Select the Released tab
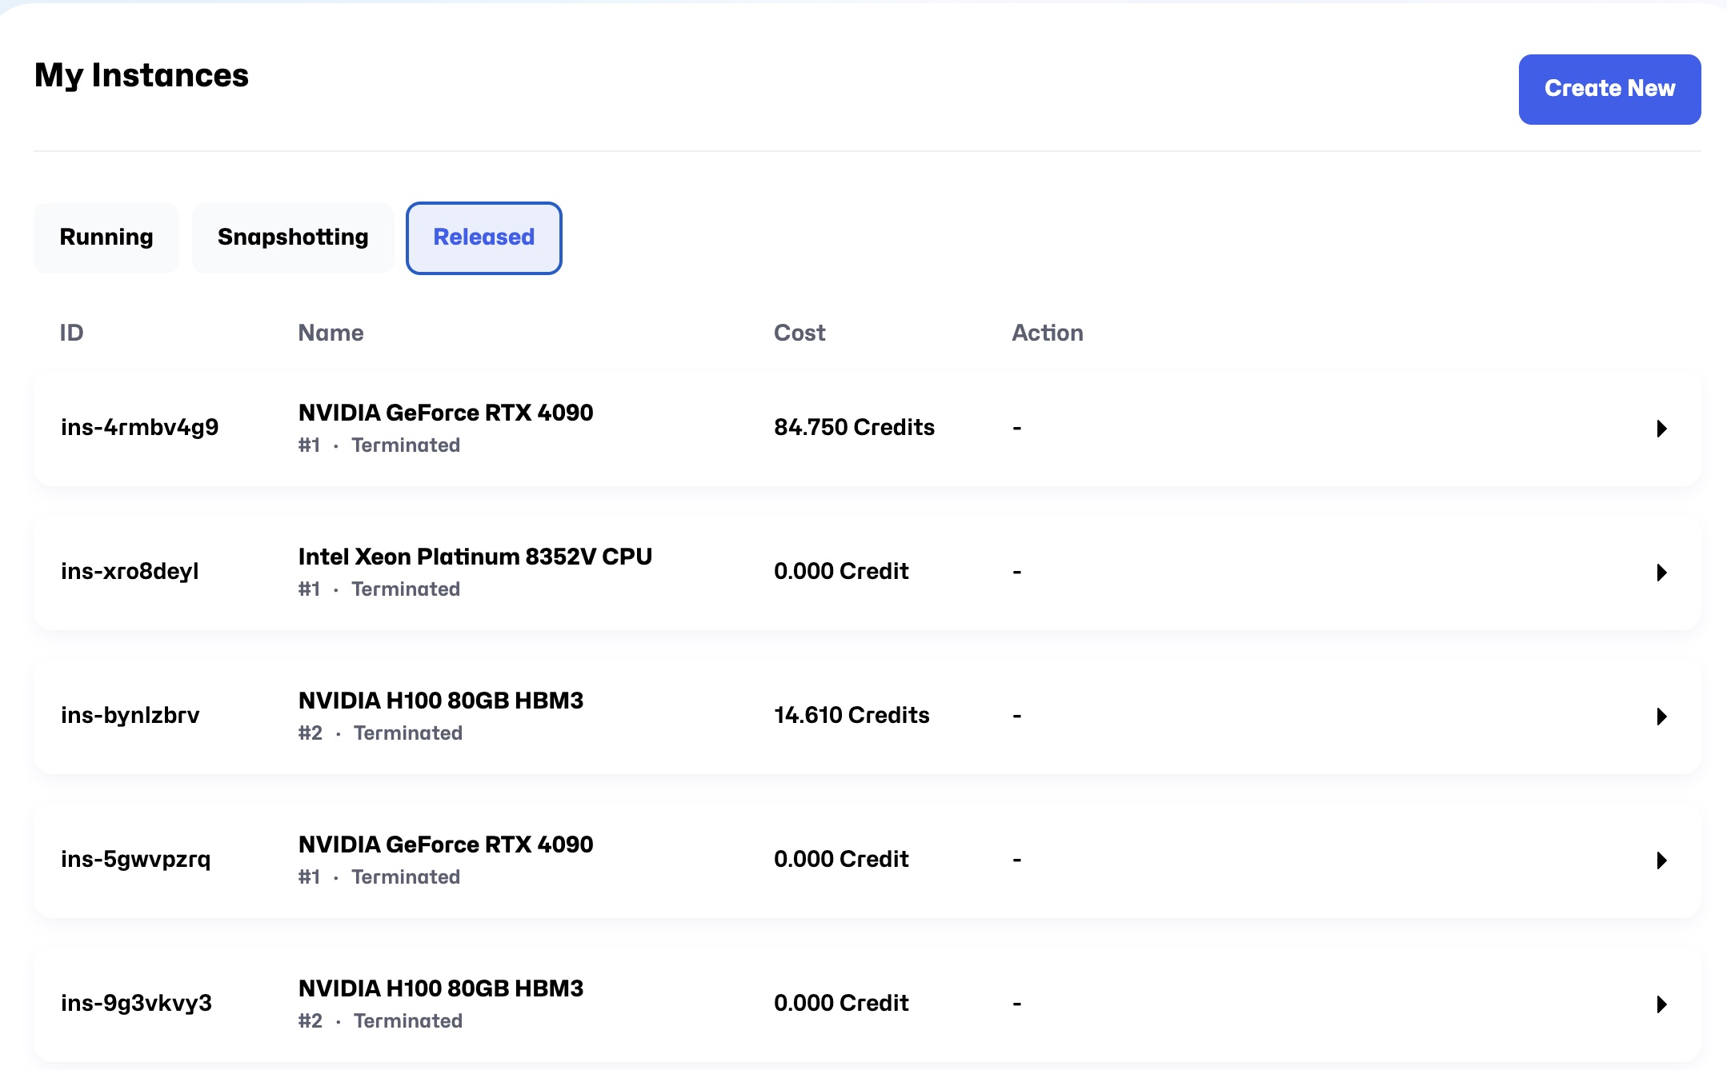The height and width of the screenshot is (1070, 1727). (x=483, y=238)
